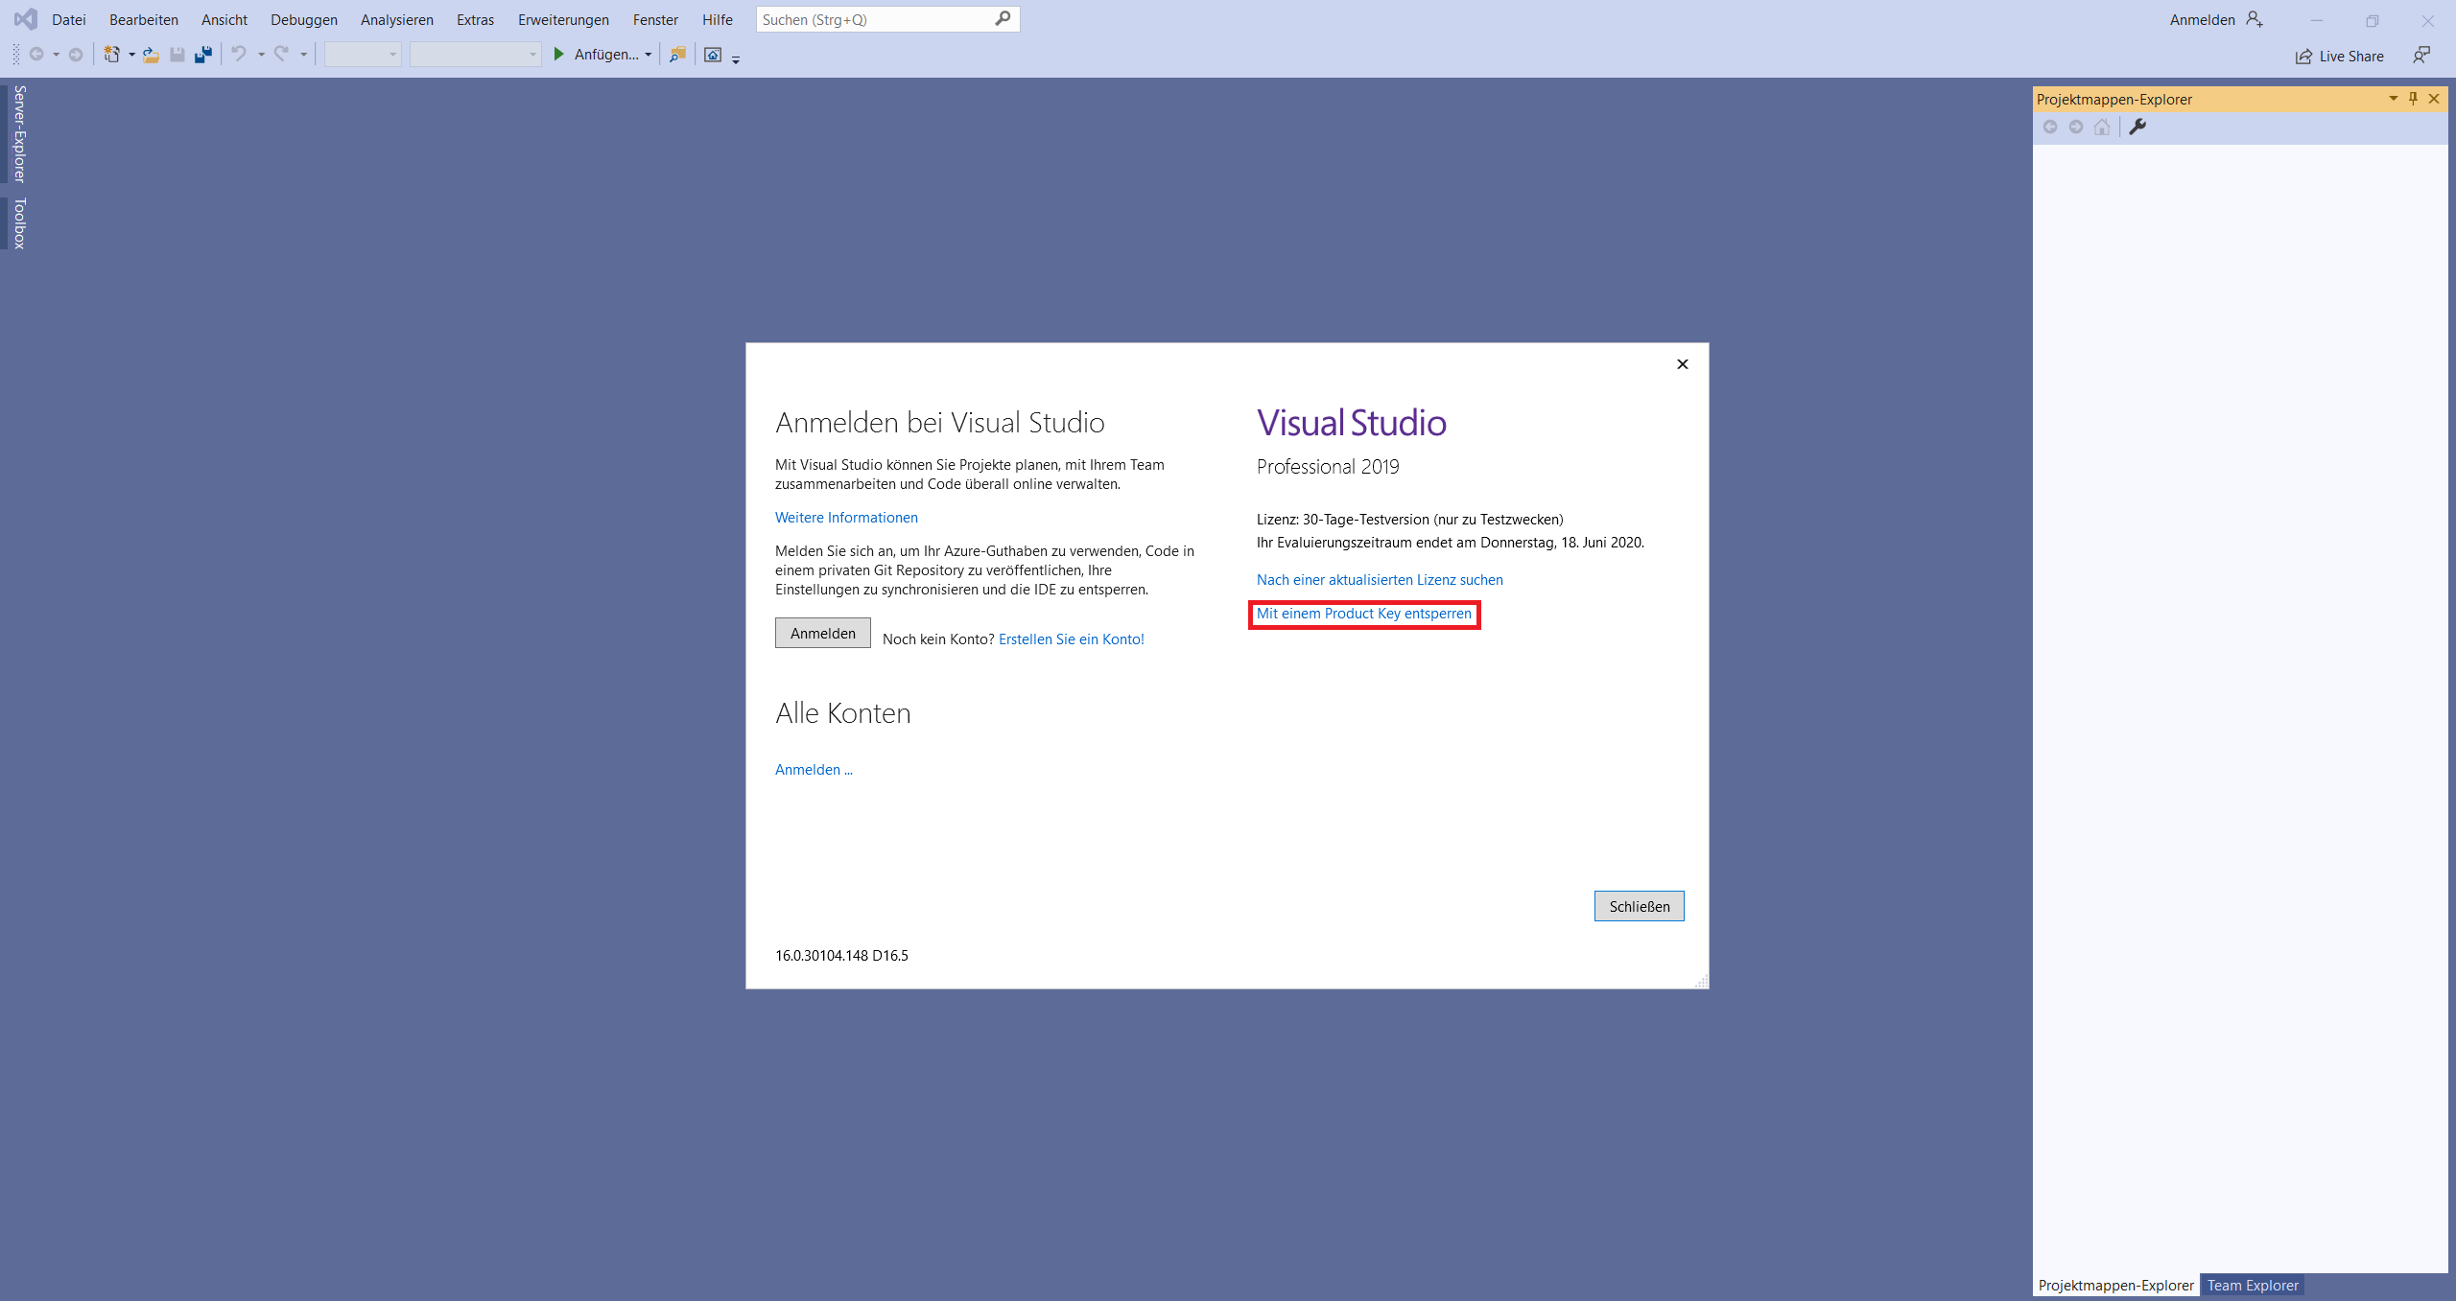
Task: Click the magnifier icon in the search box
Action: 1003,18
